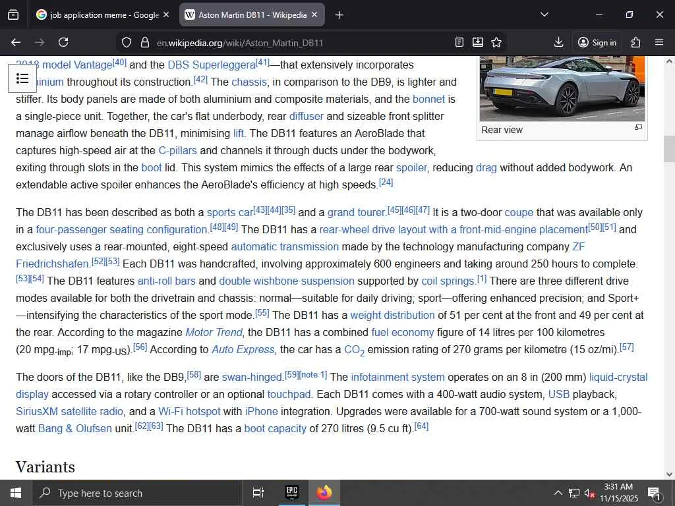Open the Auto Express link

[x=243, y=349]
